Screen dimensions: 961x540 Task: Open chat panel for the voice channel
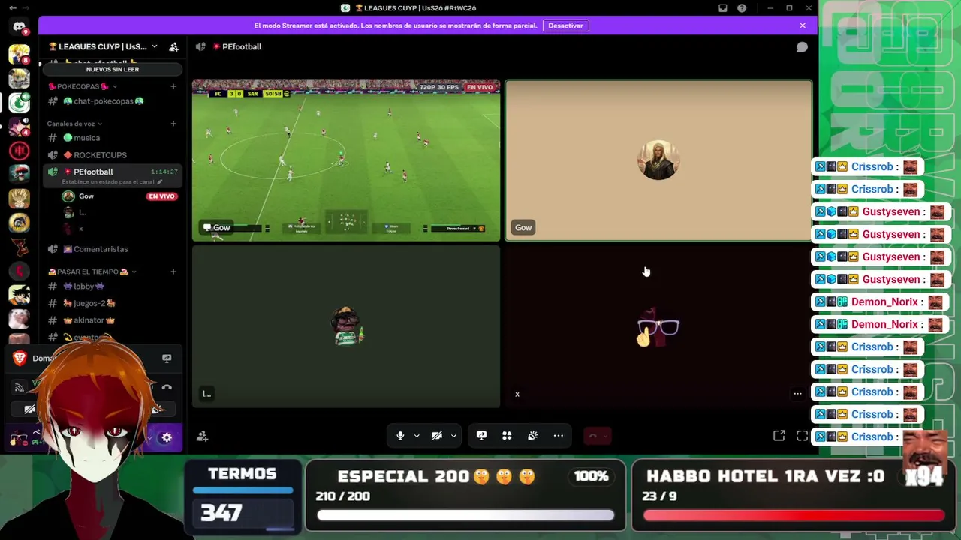pos(802,47)
